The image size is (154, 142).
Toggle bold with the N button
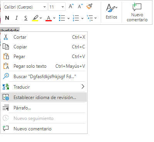[x=7, y=18]
